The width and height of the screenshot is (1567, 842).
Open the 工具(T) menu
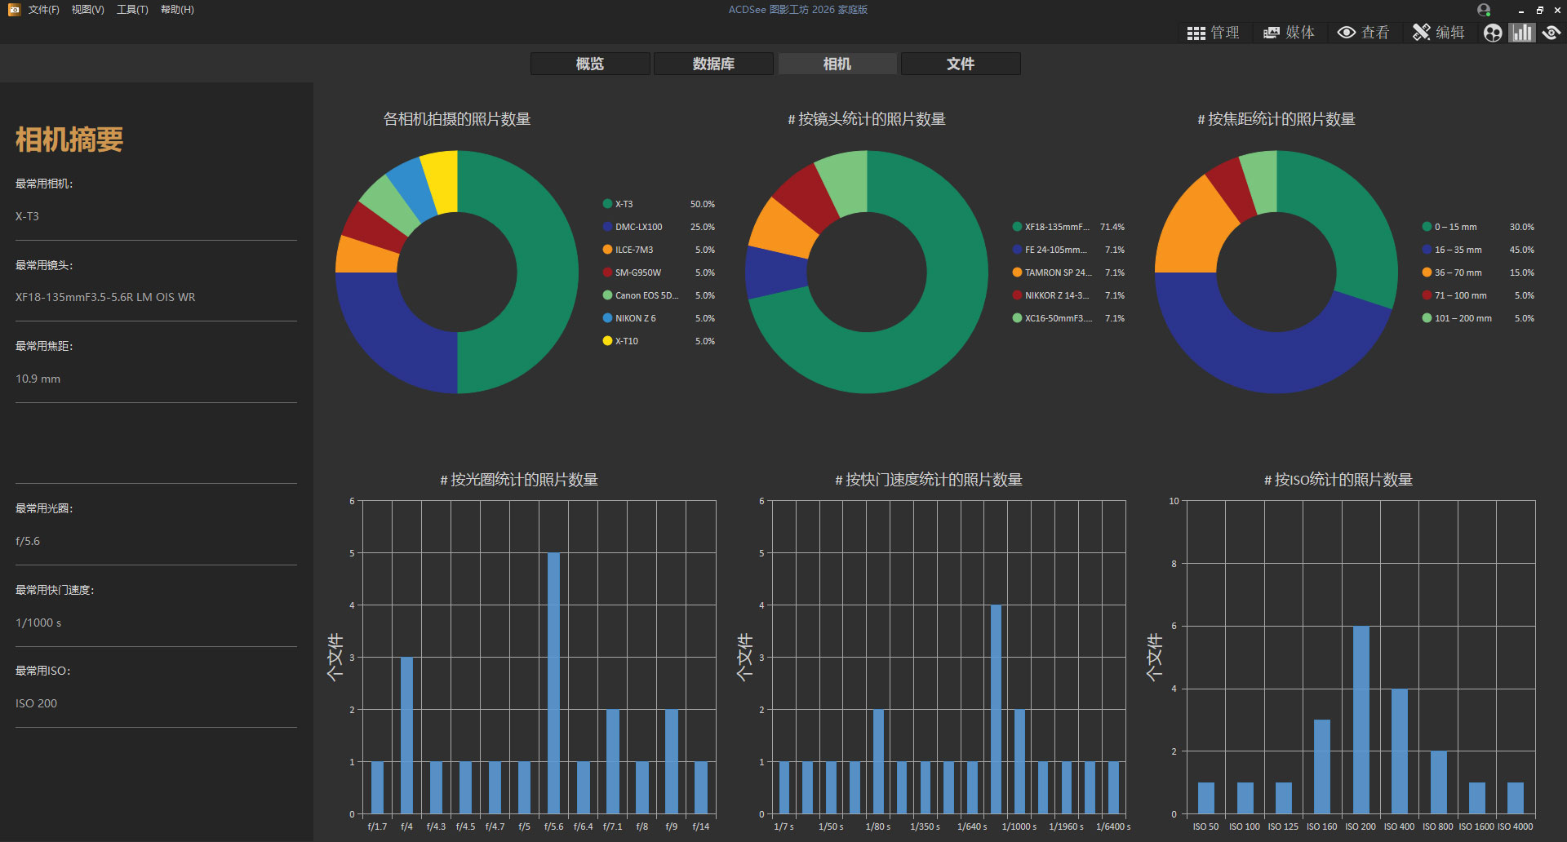coord(132,10)
